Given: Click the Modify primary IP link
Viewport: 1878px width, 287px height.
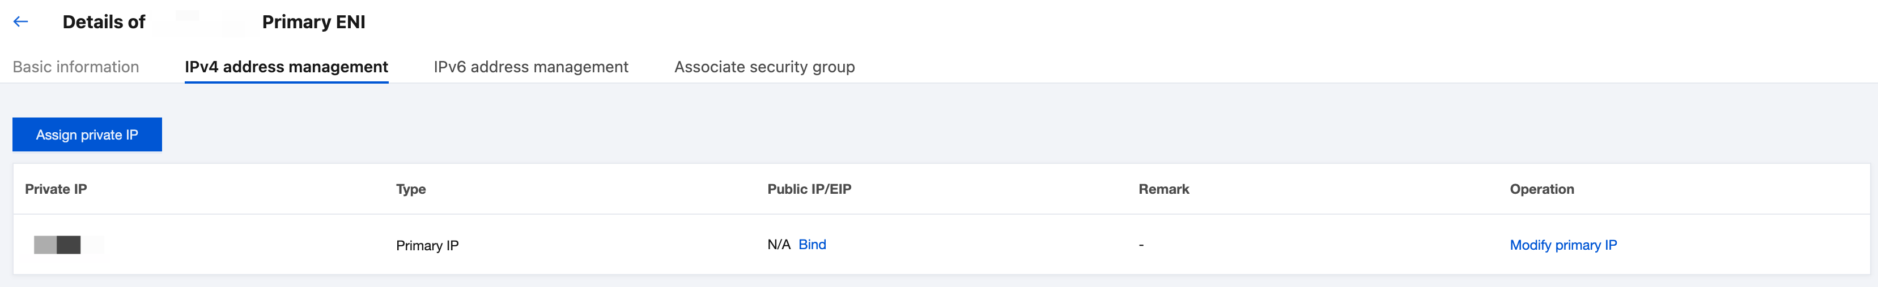Looking at the screenshot, I should pos(1563,245).
